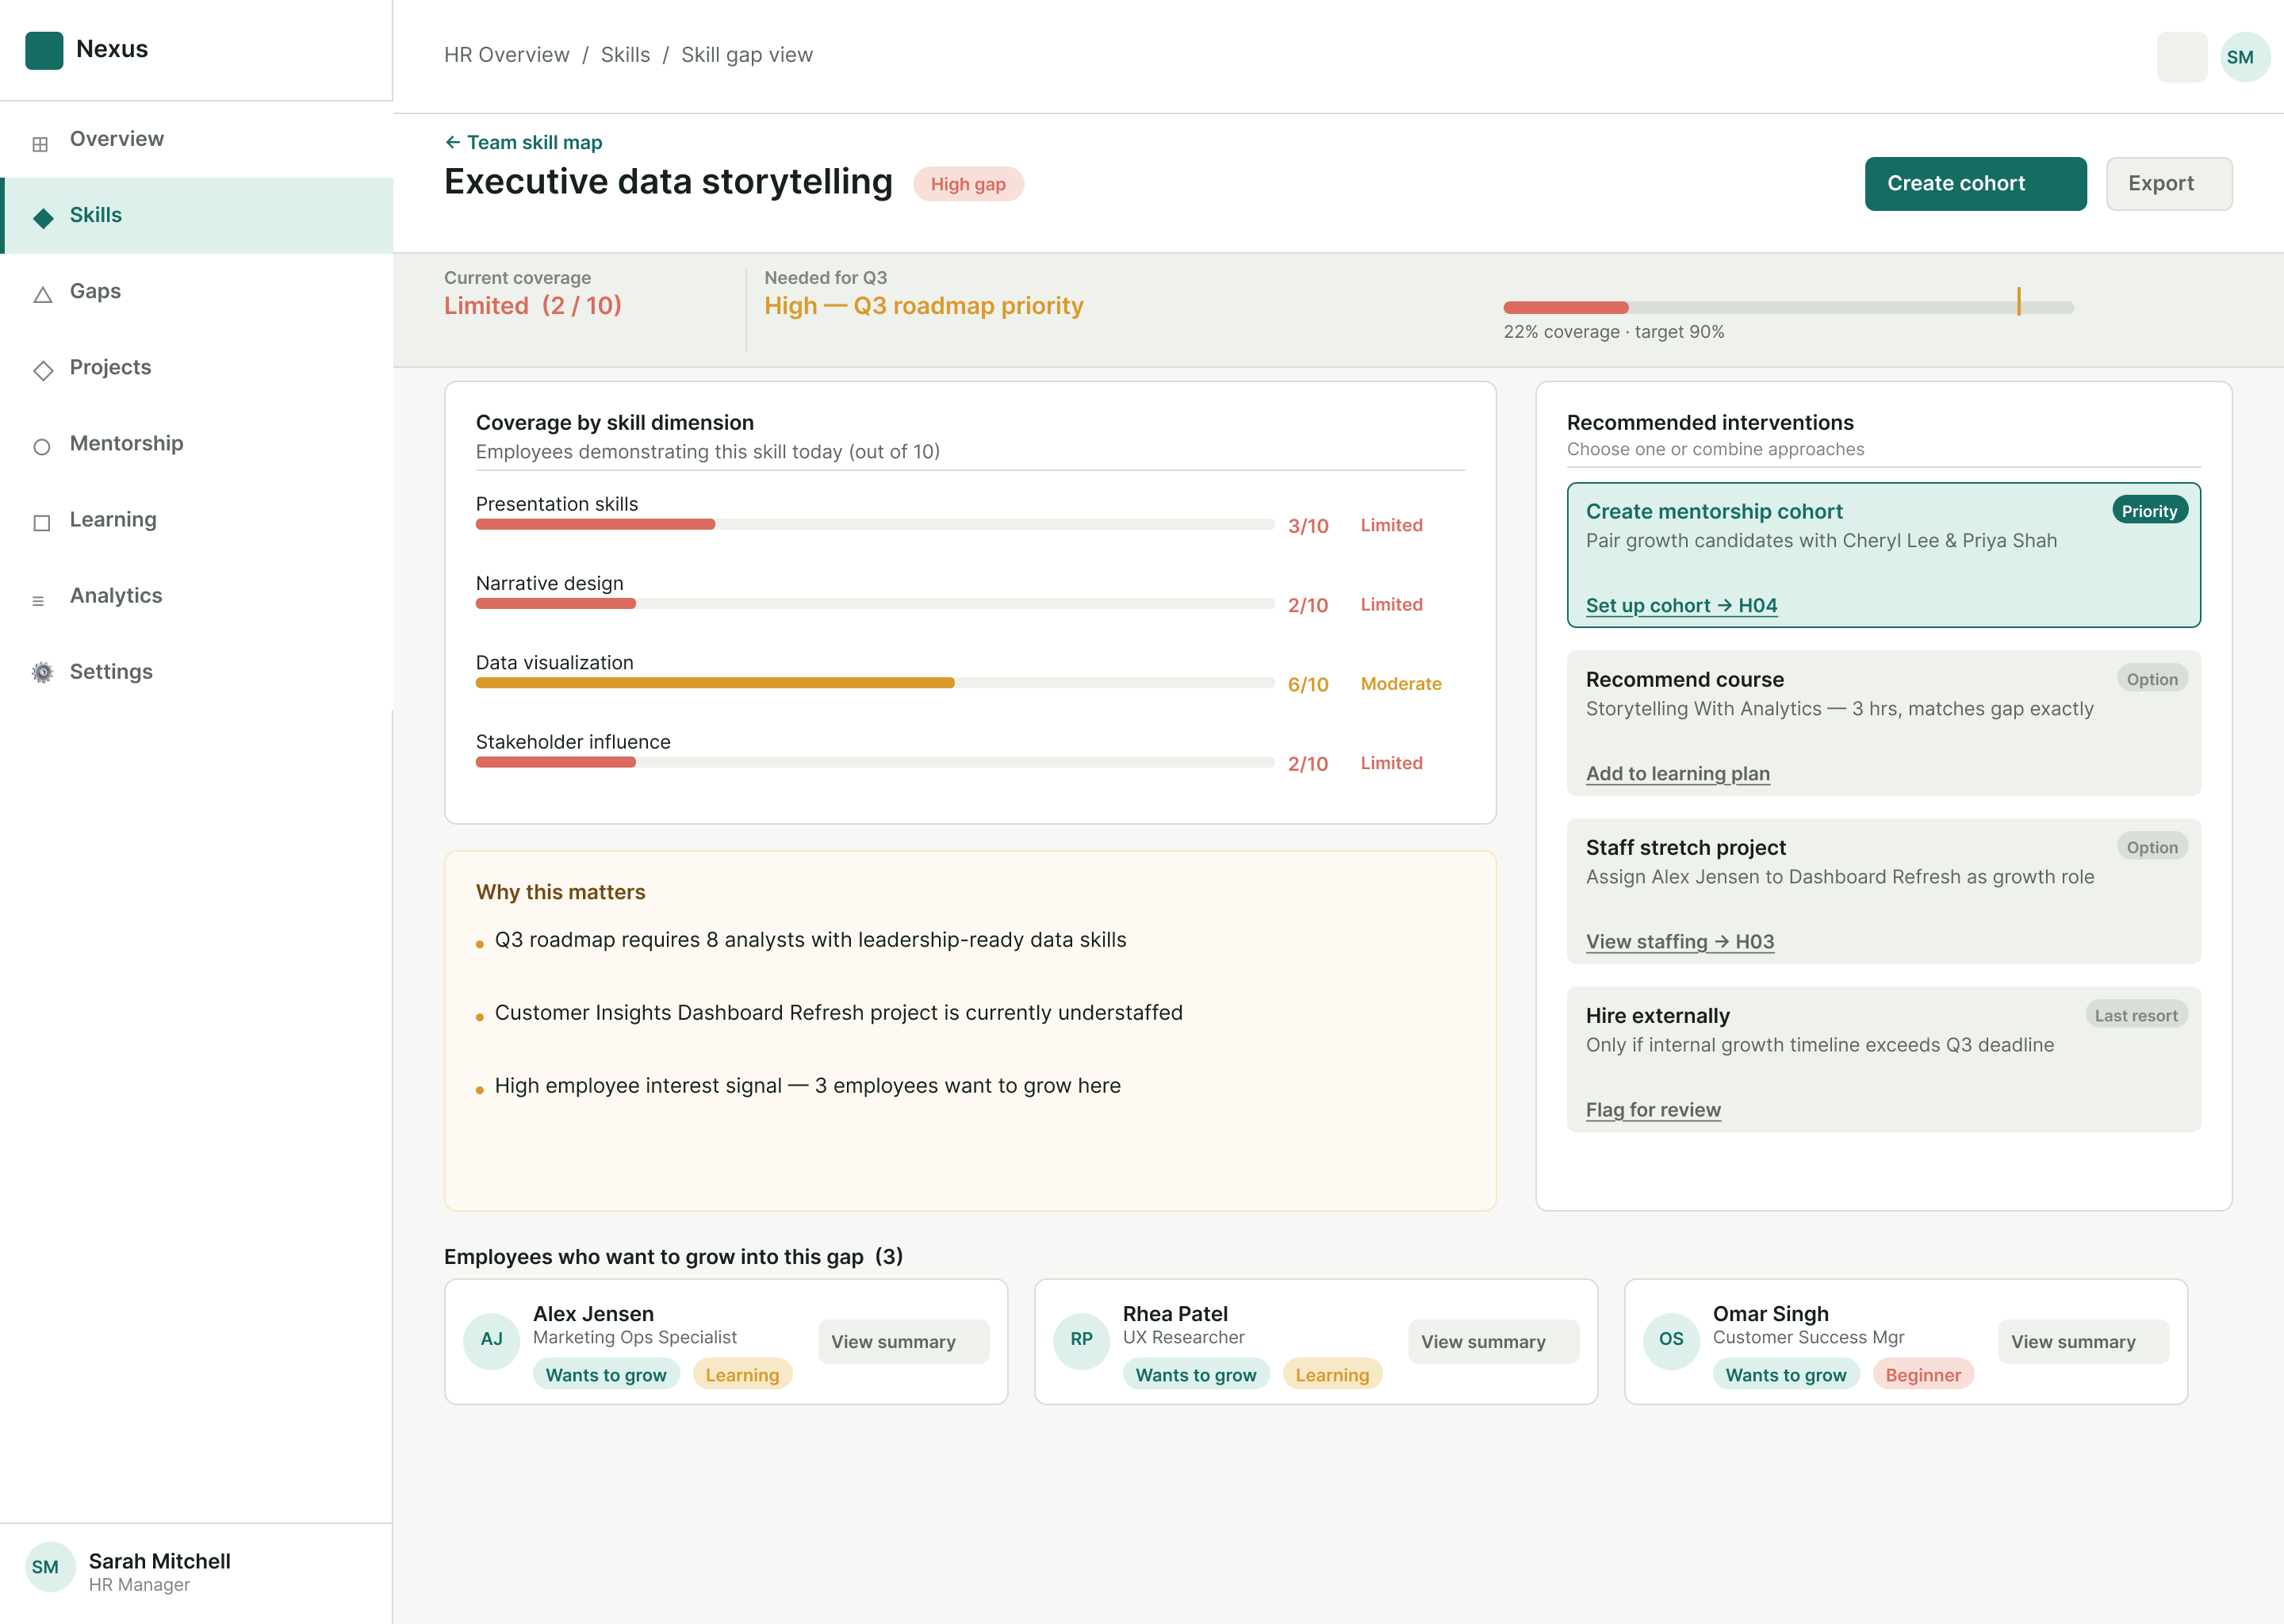Screen dimensions: 2284x1624
Task: Click the Data visualization coverage bar
Action: [x=874, y=683]
